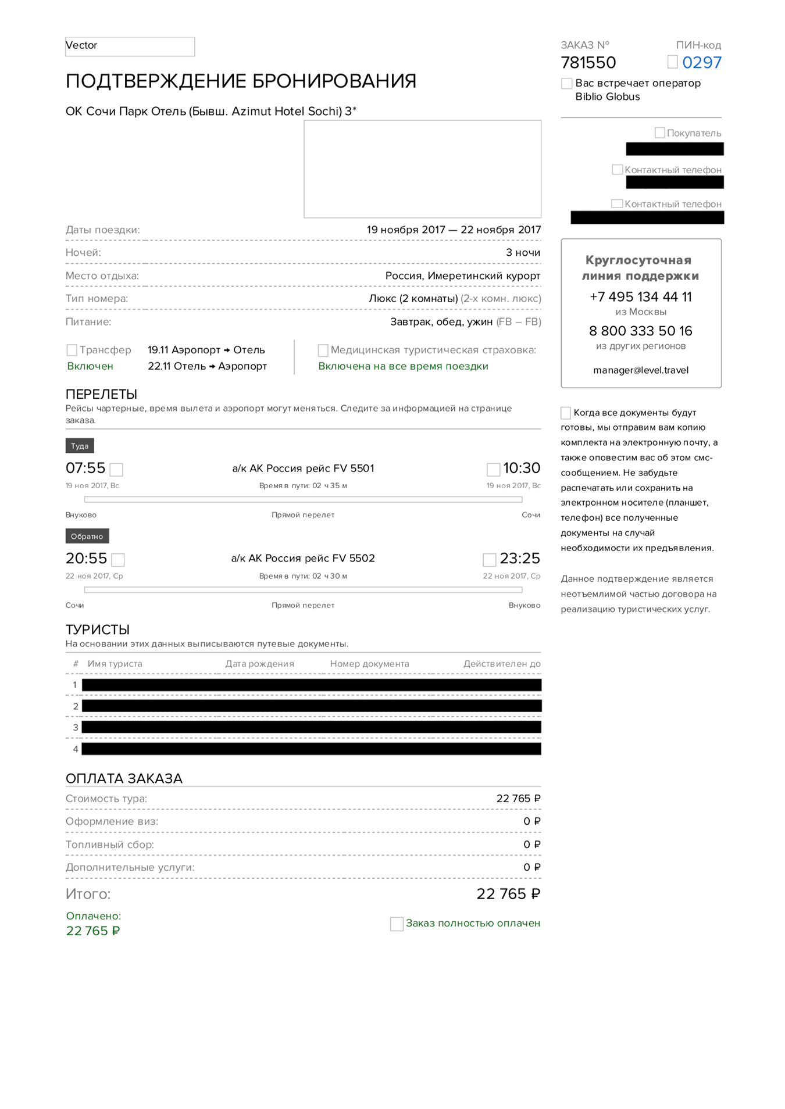Click the icon beside the 10:30 arrival time
Viewport: 785px width, 1109px height.
click(493, 469)
